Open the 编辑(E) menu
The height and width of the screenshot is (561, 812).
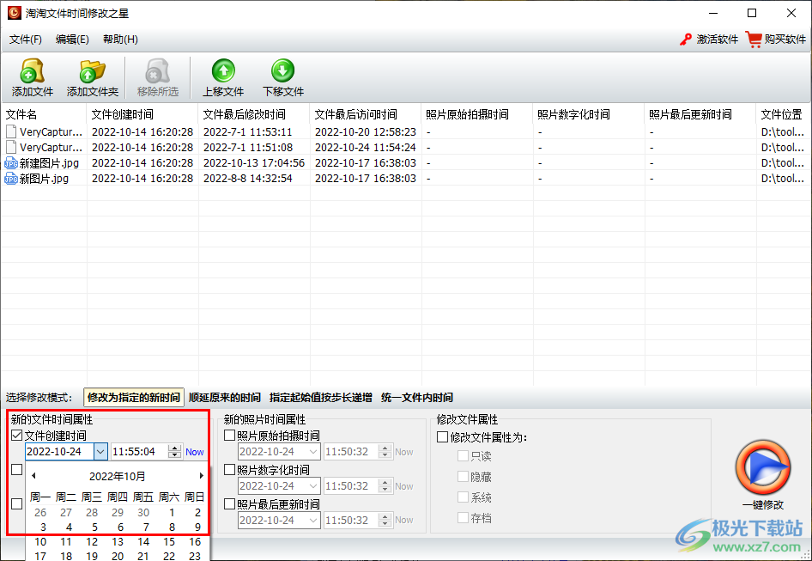72,40
